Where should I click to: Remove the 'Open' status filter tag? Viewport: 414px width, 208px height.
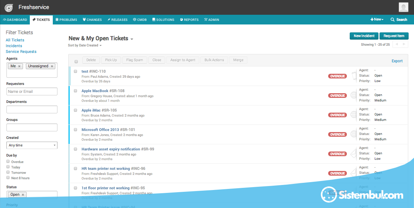click(23, 195)
